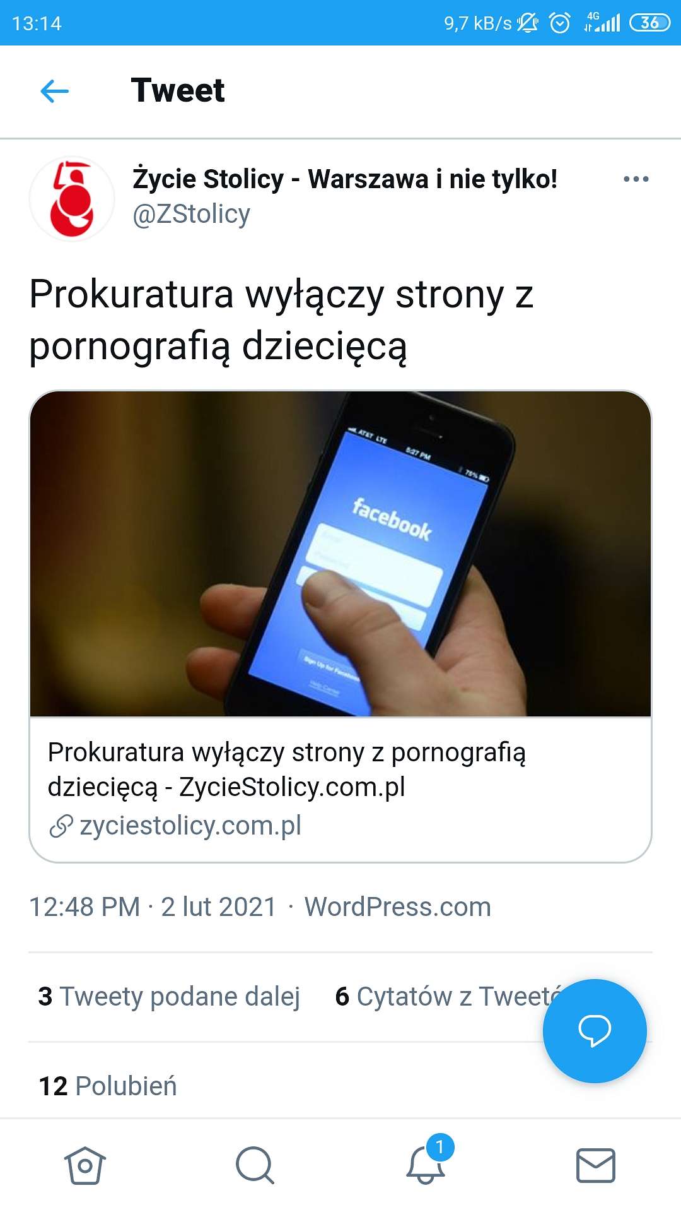The image size is (681, 1212).
Task: Open the Search tab
Action: 255,1165
